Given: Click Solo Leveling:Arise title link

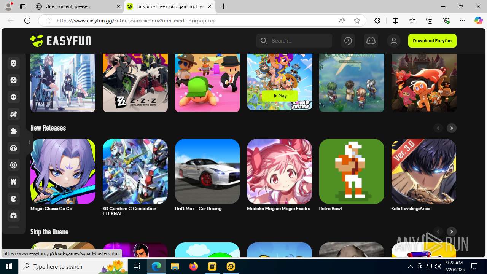Looking at the screenshot, I should (x=411, y=209).
